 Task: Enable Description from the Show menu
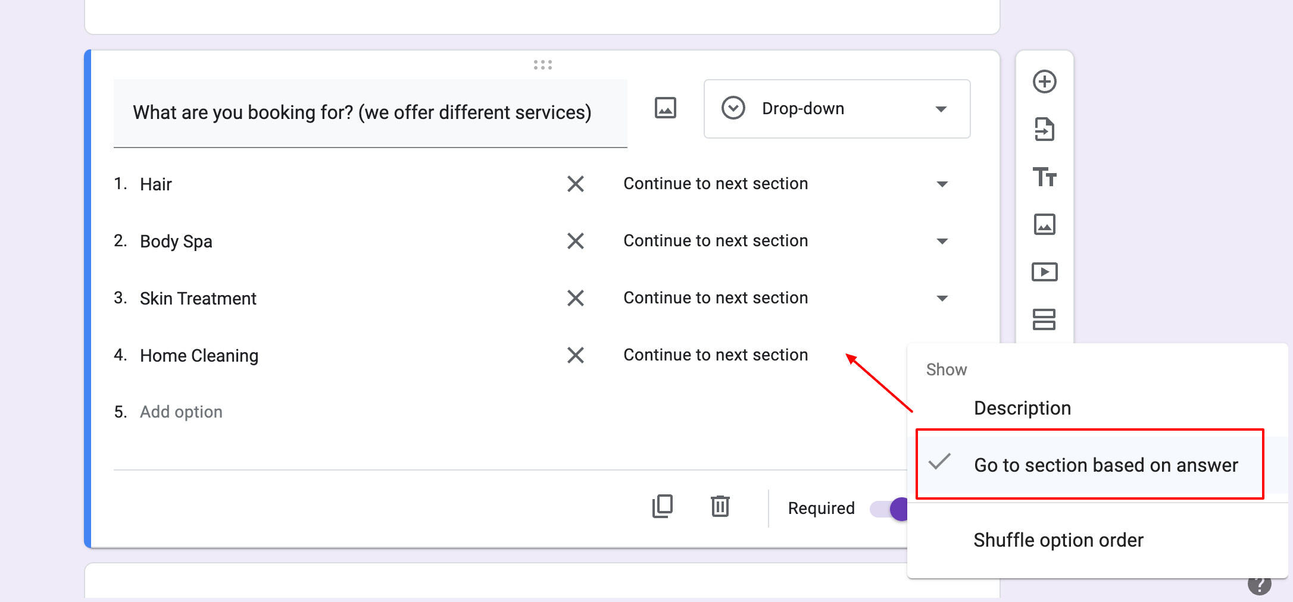tap(1022, 407)
